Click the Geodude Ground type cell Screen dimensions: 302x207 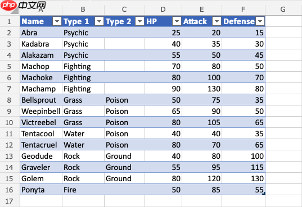[x=124, y=156]
